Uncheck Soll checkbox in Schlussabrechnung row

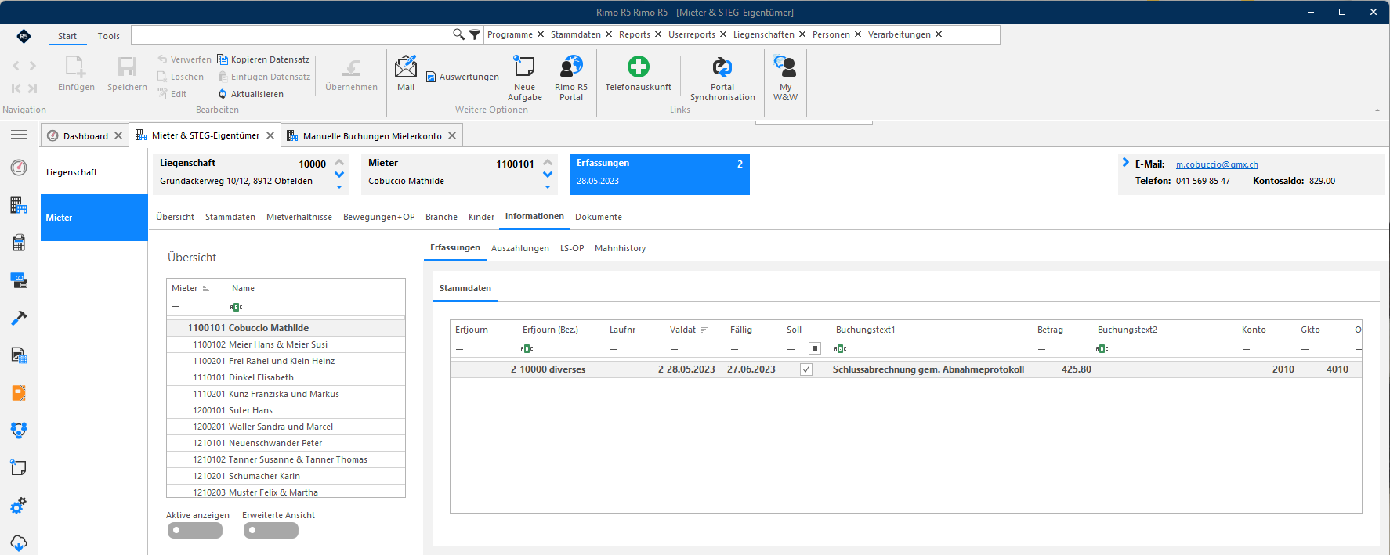point(806,369)
